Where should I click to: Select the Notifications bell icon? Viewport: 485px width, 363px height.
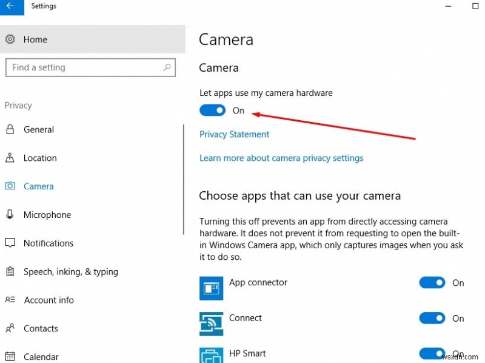click(x=10, y=243)
